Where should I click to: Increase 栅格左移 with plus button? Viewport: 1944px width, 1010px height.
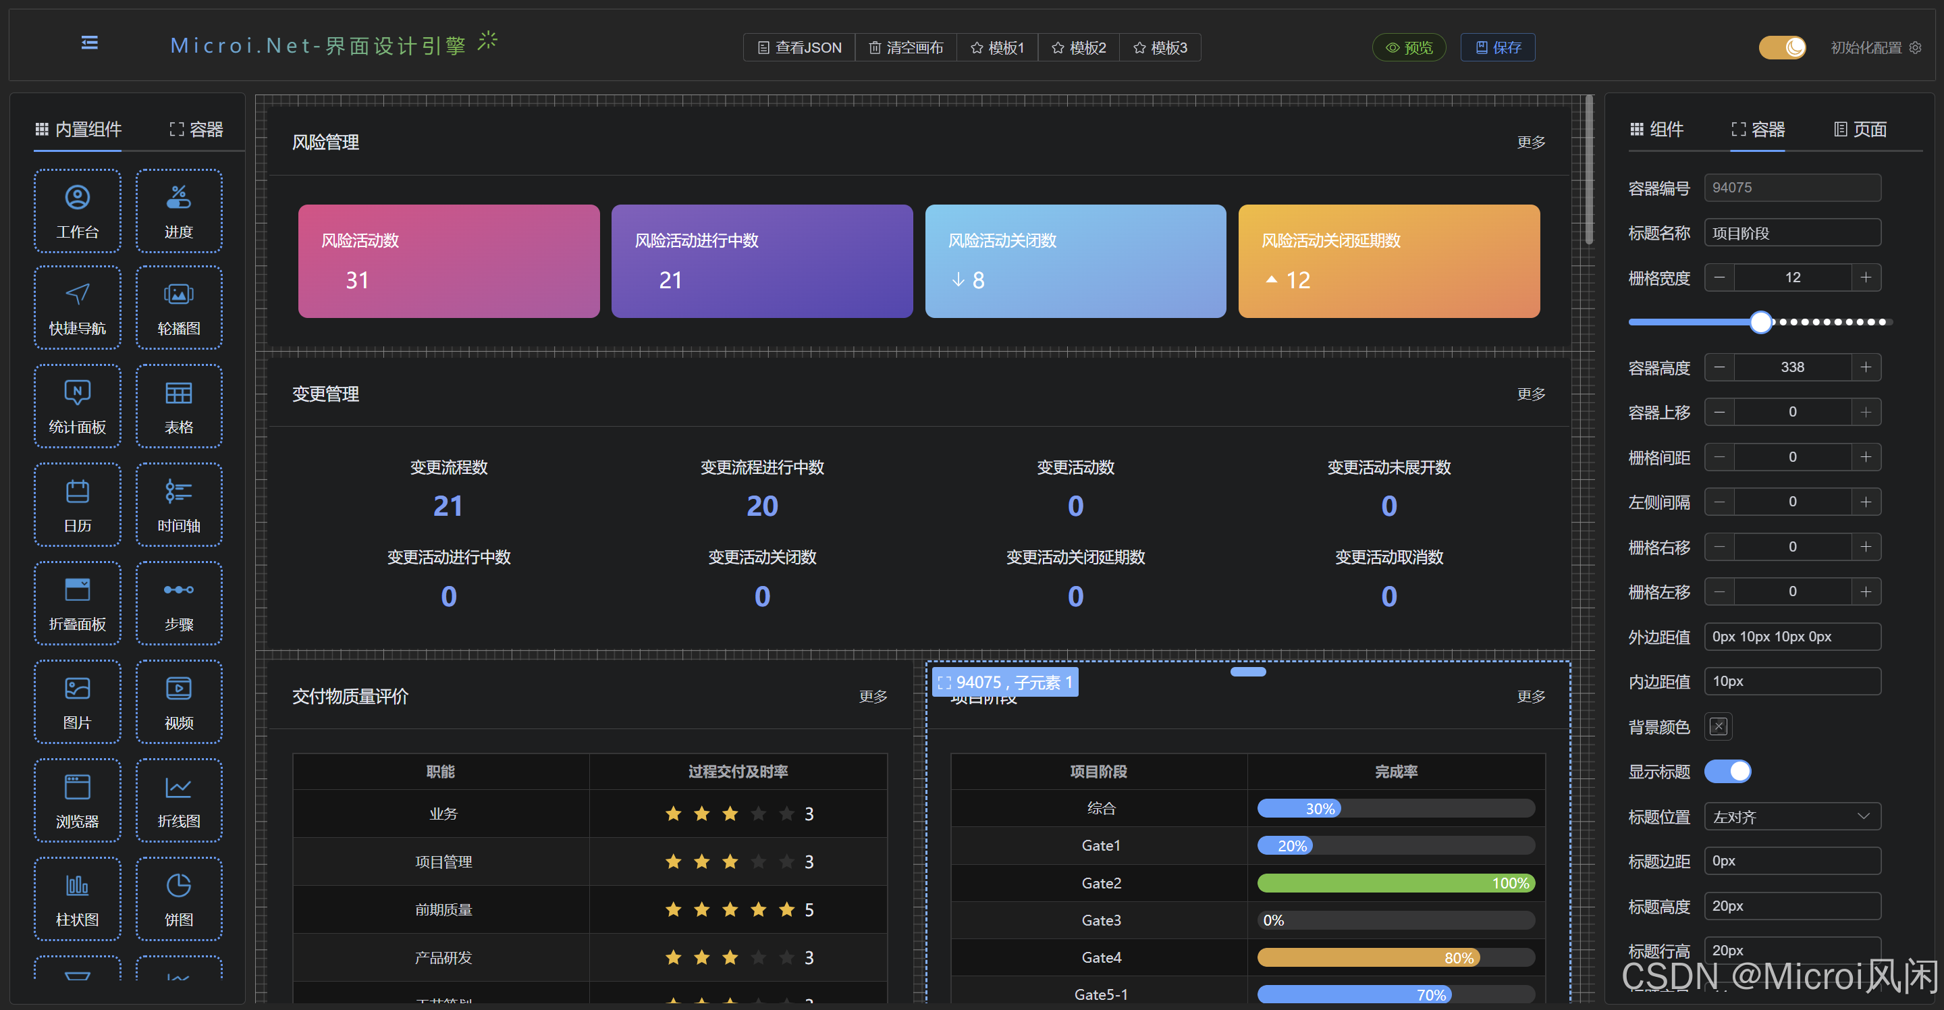click(1866, 592)
